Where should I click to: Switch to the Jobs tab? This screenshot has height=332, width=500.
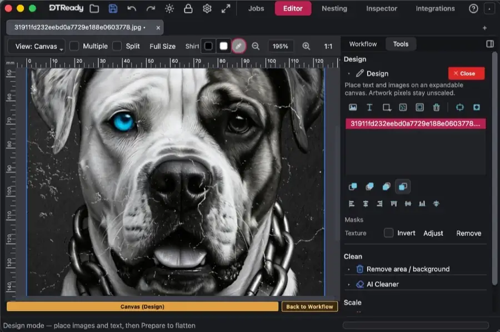click(x=256, y=8)
